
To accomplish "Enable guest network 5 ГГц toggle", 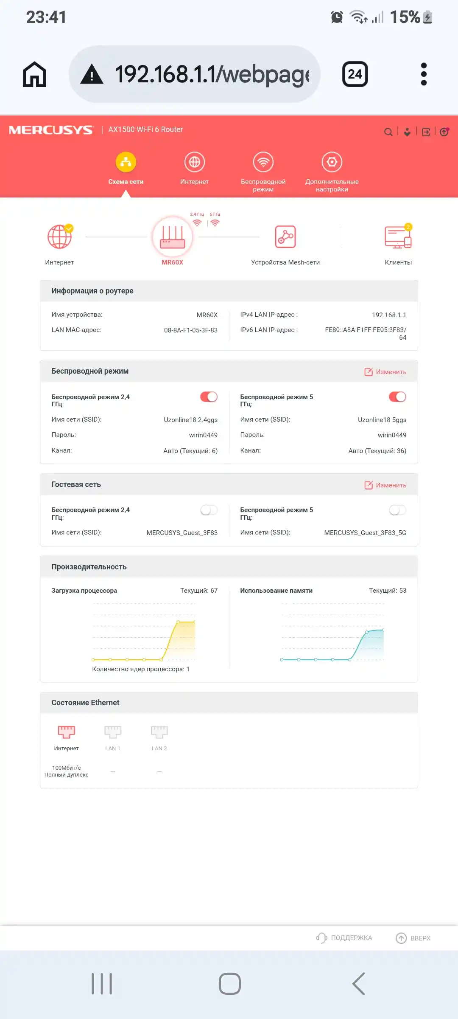I will pyautogui.click(x=398, y=510).
